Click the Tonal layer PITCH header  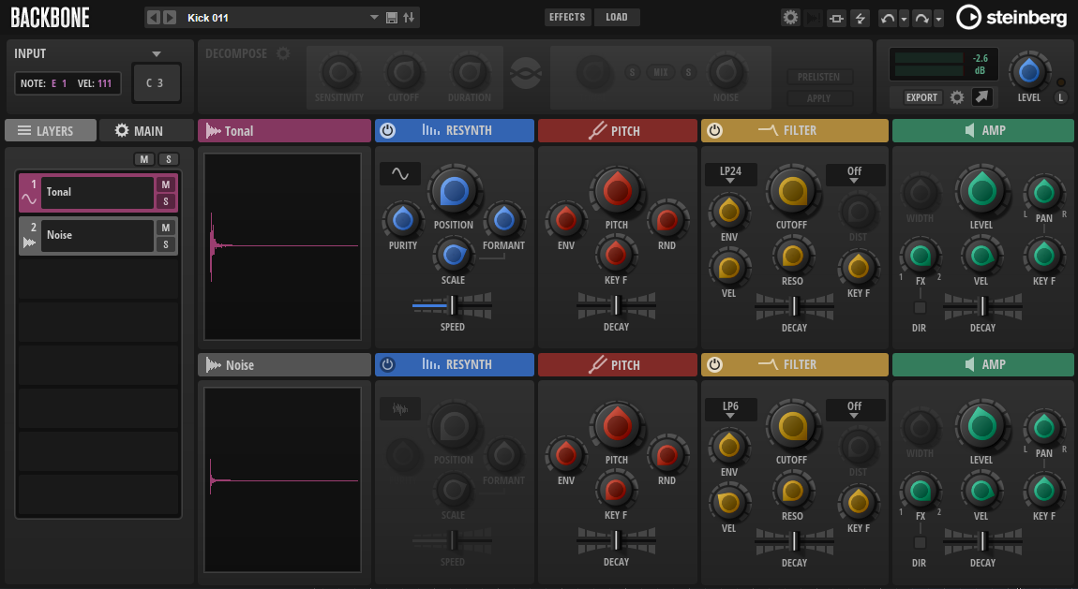(x=618, y=130)
